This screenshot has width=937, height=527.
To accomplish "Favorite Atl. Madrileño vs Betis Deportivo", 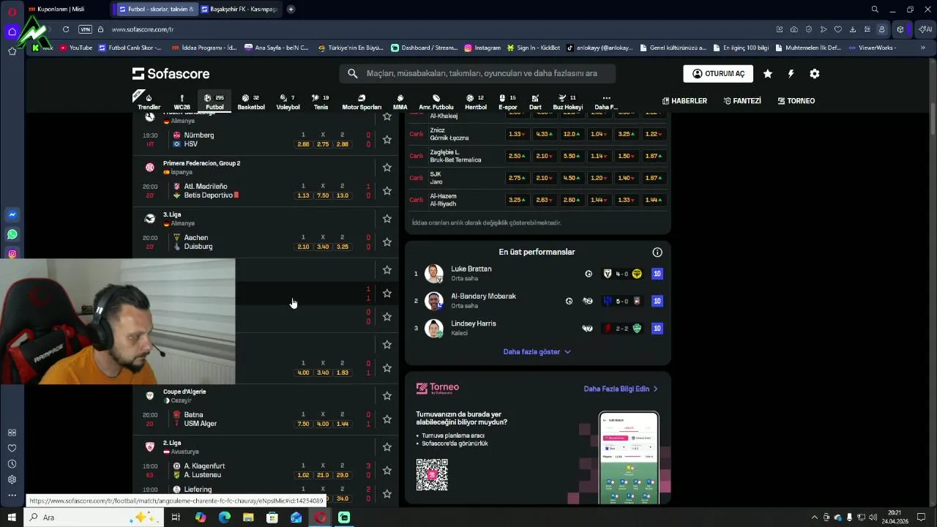I will pyautogui.click(x=387, y=190).
